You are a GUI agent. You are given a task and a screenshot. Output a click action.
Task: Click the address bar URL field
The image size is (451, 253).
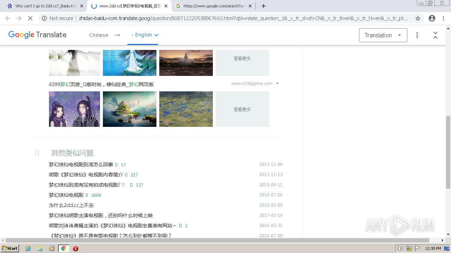click(x=243, y=18)
